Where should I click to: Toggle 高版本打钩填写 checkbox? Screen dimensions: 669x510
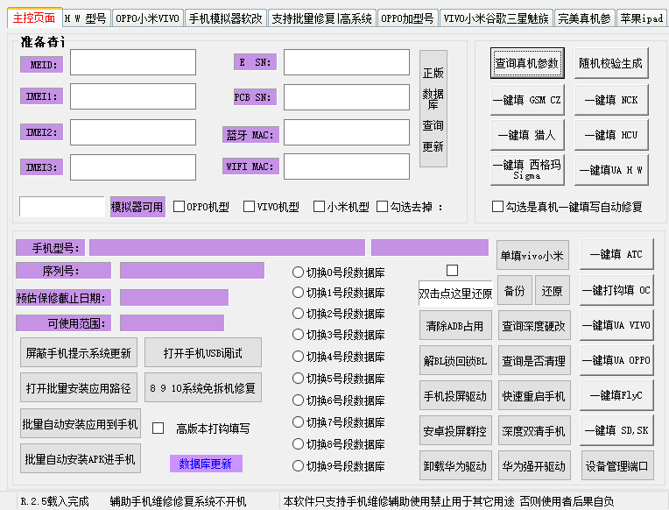point(158,428)
